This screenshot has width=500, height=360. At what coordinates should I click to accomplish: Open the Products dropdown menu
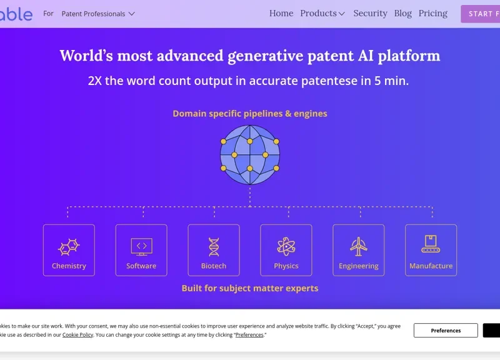[x=318, y=13]
